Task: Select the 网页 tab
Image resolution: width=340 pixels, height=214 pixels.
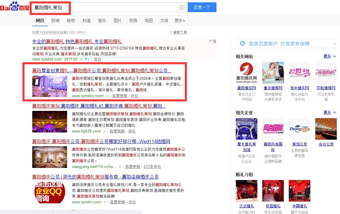Action: pos(40,21)
